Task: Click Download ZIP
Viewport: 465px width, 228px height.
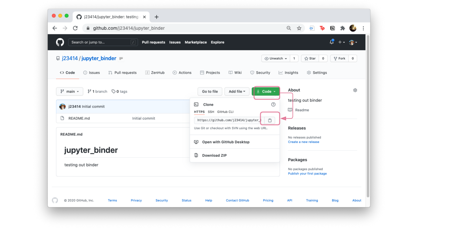Action: [x=214, y=156]
